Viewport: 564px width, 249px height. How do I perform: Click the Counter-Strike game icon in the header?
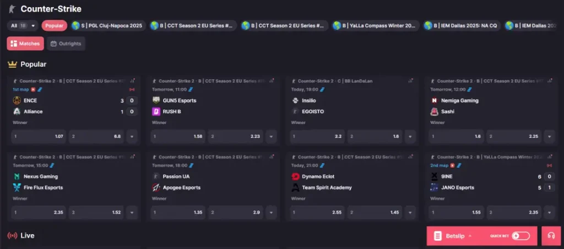point(13,9)
